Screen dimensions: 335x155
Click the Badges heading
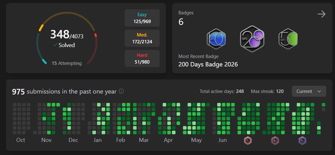[x=186, y=13]
